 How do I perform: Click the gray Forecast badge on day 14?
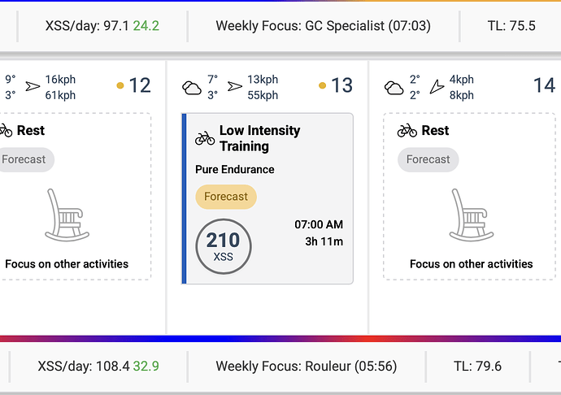[428, 159]
